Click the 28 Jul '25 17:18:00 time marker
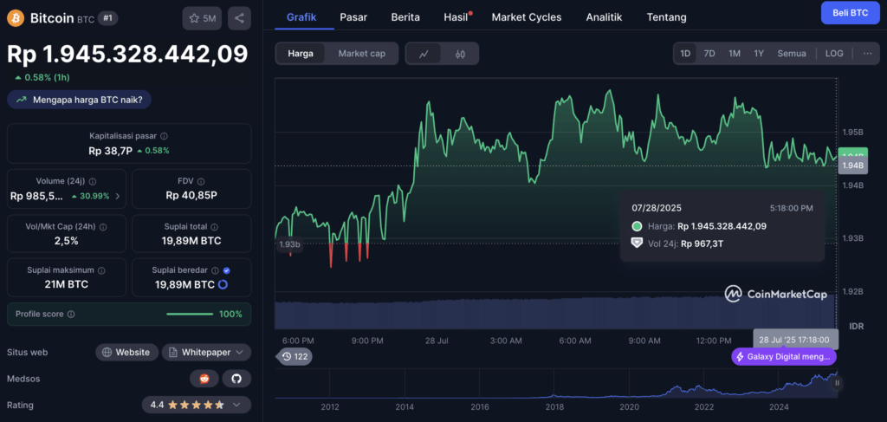This screenshot has width=887, height=422. (796, 340)
